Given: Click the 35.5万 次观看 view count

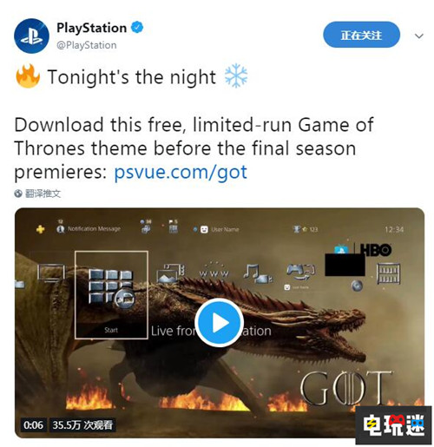Looking at the screenshot, I should click(x=82, y=424).
